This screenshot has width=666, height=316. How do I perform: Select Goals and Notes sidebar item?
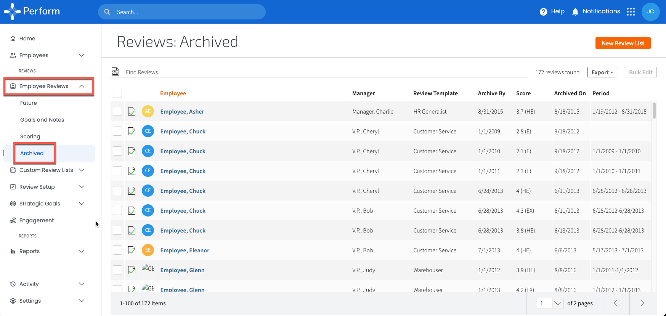pyautogui.click(x=42, y=120)
